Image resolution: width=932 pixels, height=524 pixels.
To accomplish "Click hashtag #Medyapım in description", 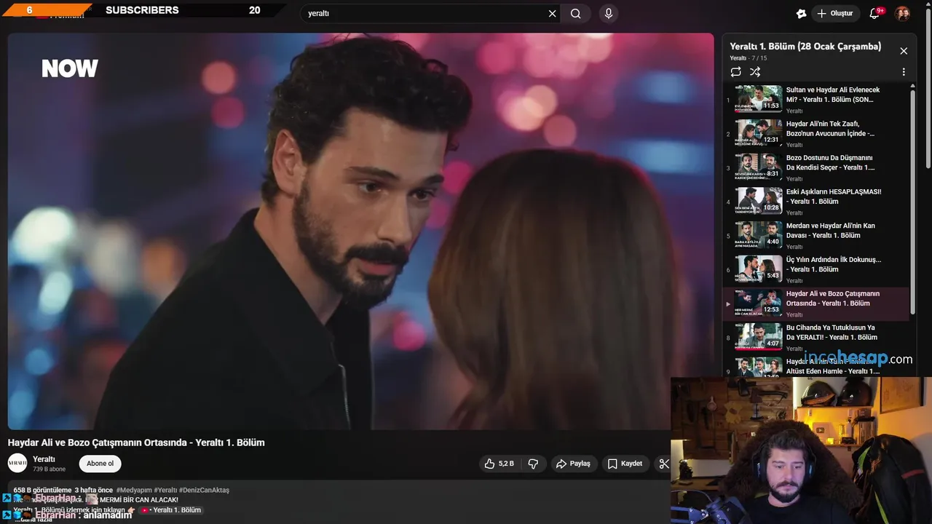I will tap(135, 491).
